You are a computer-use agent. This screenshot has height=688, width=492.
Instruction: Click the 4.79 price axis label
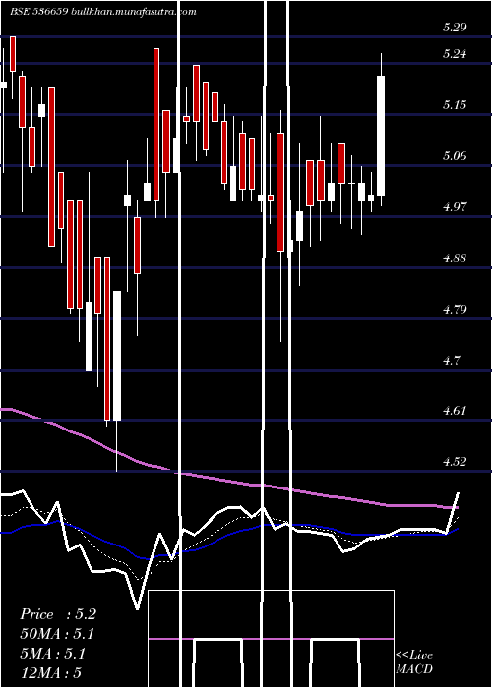click(455, 310)
